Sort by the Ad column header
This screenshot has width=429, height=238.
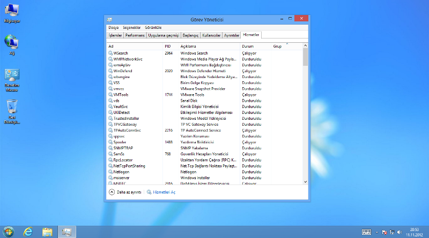click(x=135, y=46)
